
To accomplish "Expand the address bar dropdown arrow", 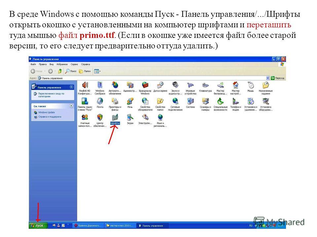I will click(x=268, y=78).
